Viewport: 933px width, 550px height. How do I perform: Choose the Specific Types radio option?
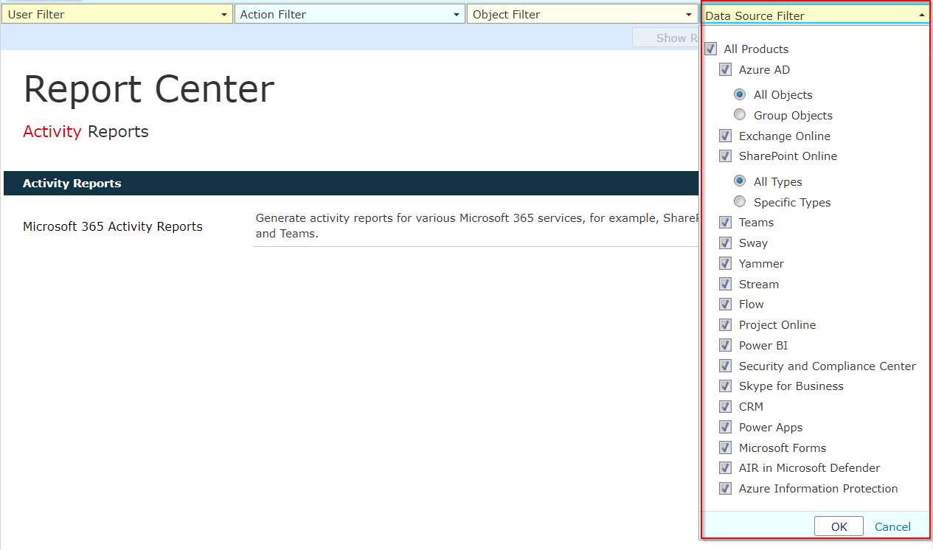pos(740,201)
